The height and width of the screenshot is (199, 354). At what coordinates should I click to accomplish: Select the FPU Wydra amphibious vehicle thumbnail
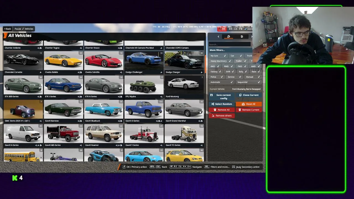click(x=144, y=85)
